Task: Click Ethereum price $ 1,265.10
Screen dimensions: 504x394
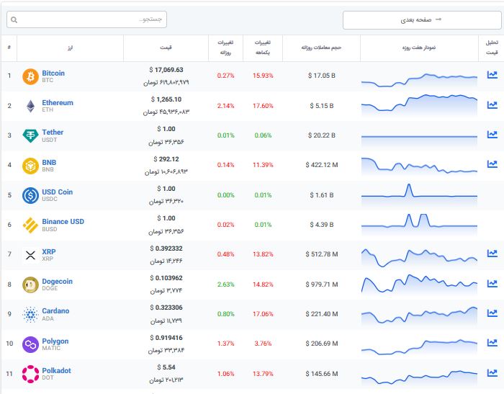Action: tap(166, 99)
